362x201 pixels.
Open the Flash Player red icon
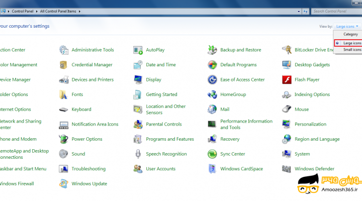pos(287,80)
